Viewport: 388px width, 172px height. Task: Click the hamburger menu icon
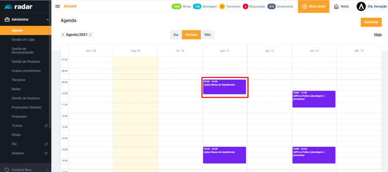[x=57, y=7]
